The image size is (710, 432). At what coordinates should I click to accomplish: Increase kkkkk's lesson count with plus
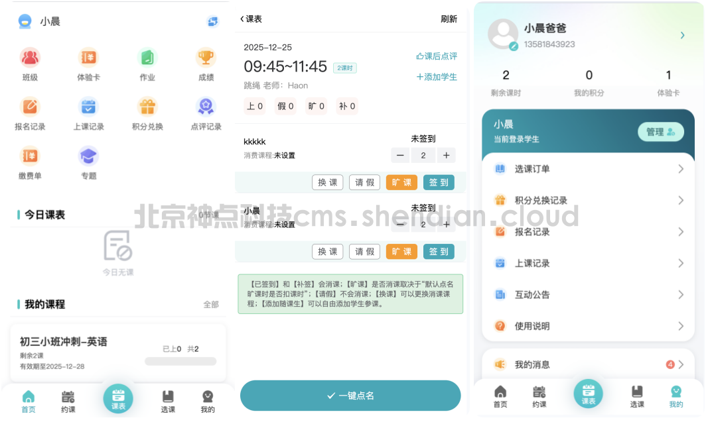click(x=446, y=155)
